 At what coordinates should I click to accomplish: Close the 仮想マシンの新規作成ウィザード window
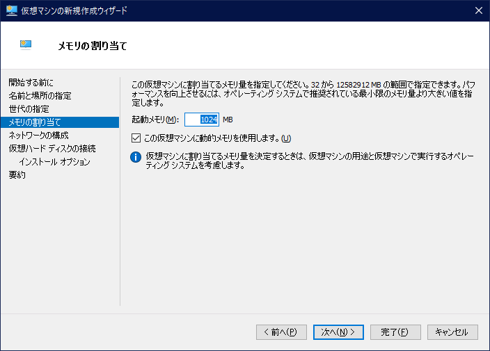478,10
